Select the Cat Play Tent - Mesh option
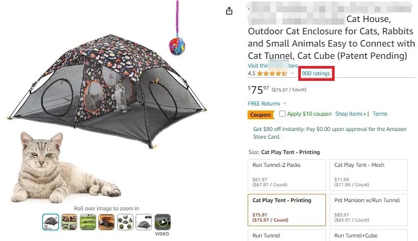 pyautogui.click(x=368, y=174)
